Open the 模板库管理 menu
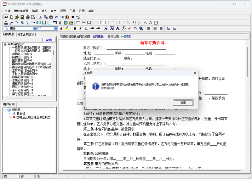 21,11
